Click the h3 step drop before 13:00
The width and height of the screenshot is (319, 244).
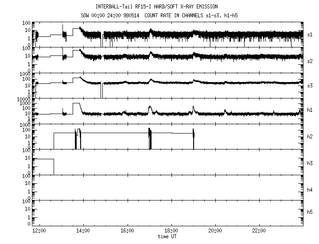pyautogui.click(x=54, y=166)
